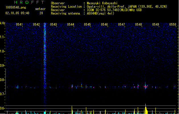179x114 pixels.
Task: Click the 0546 time marker
Action: pos(104,25)
